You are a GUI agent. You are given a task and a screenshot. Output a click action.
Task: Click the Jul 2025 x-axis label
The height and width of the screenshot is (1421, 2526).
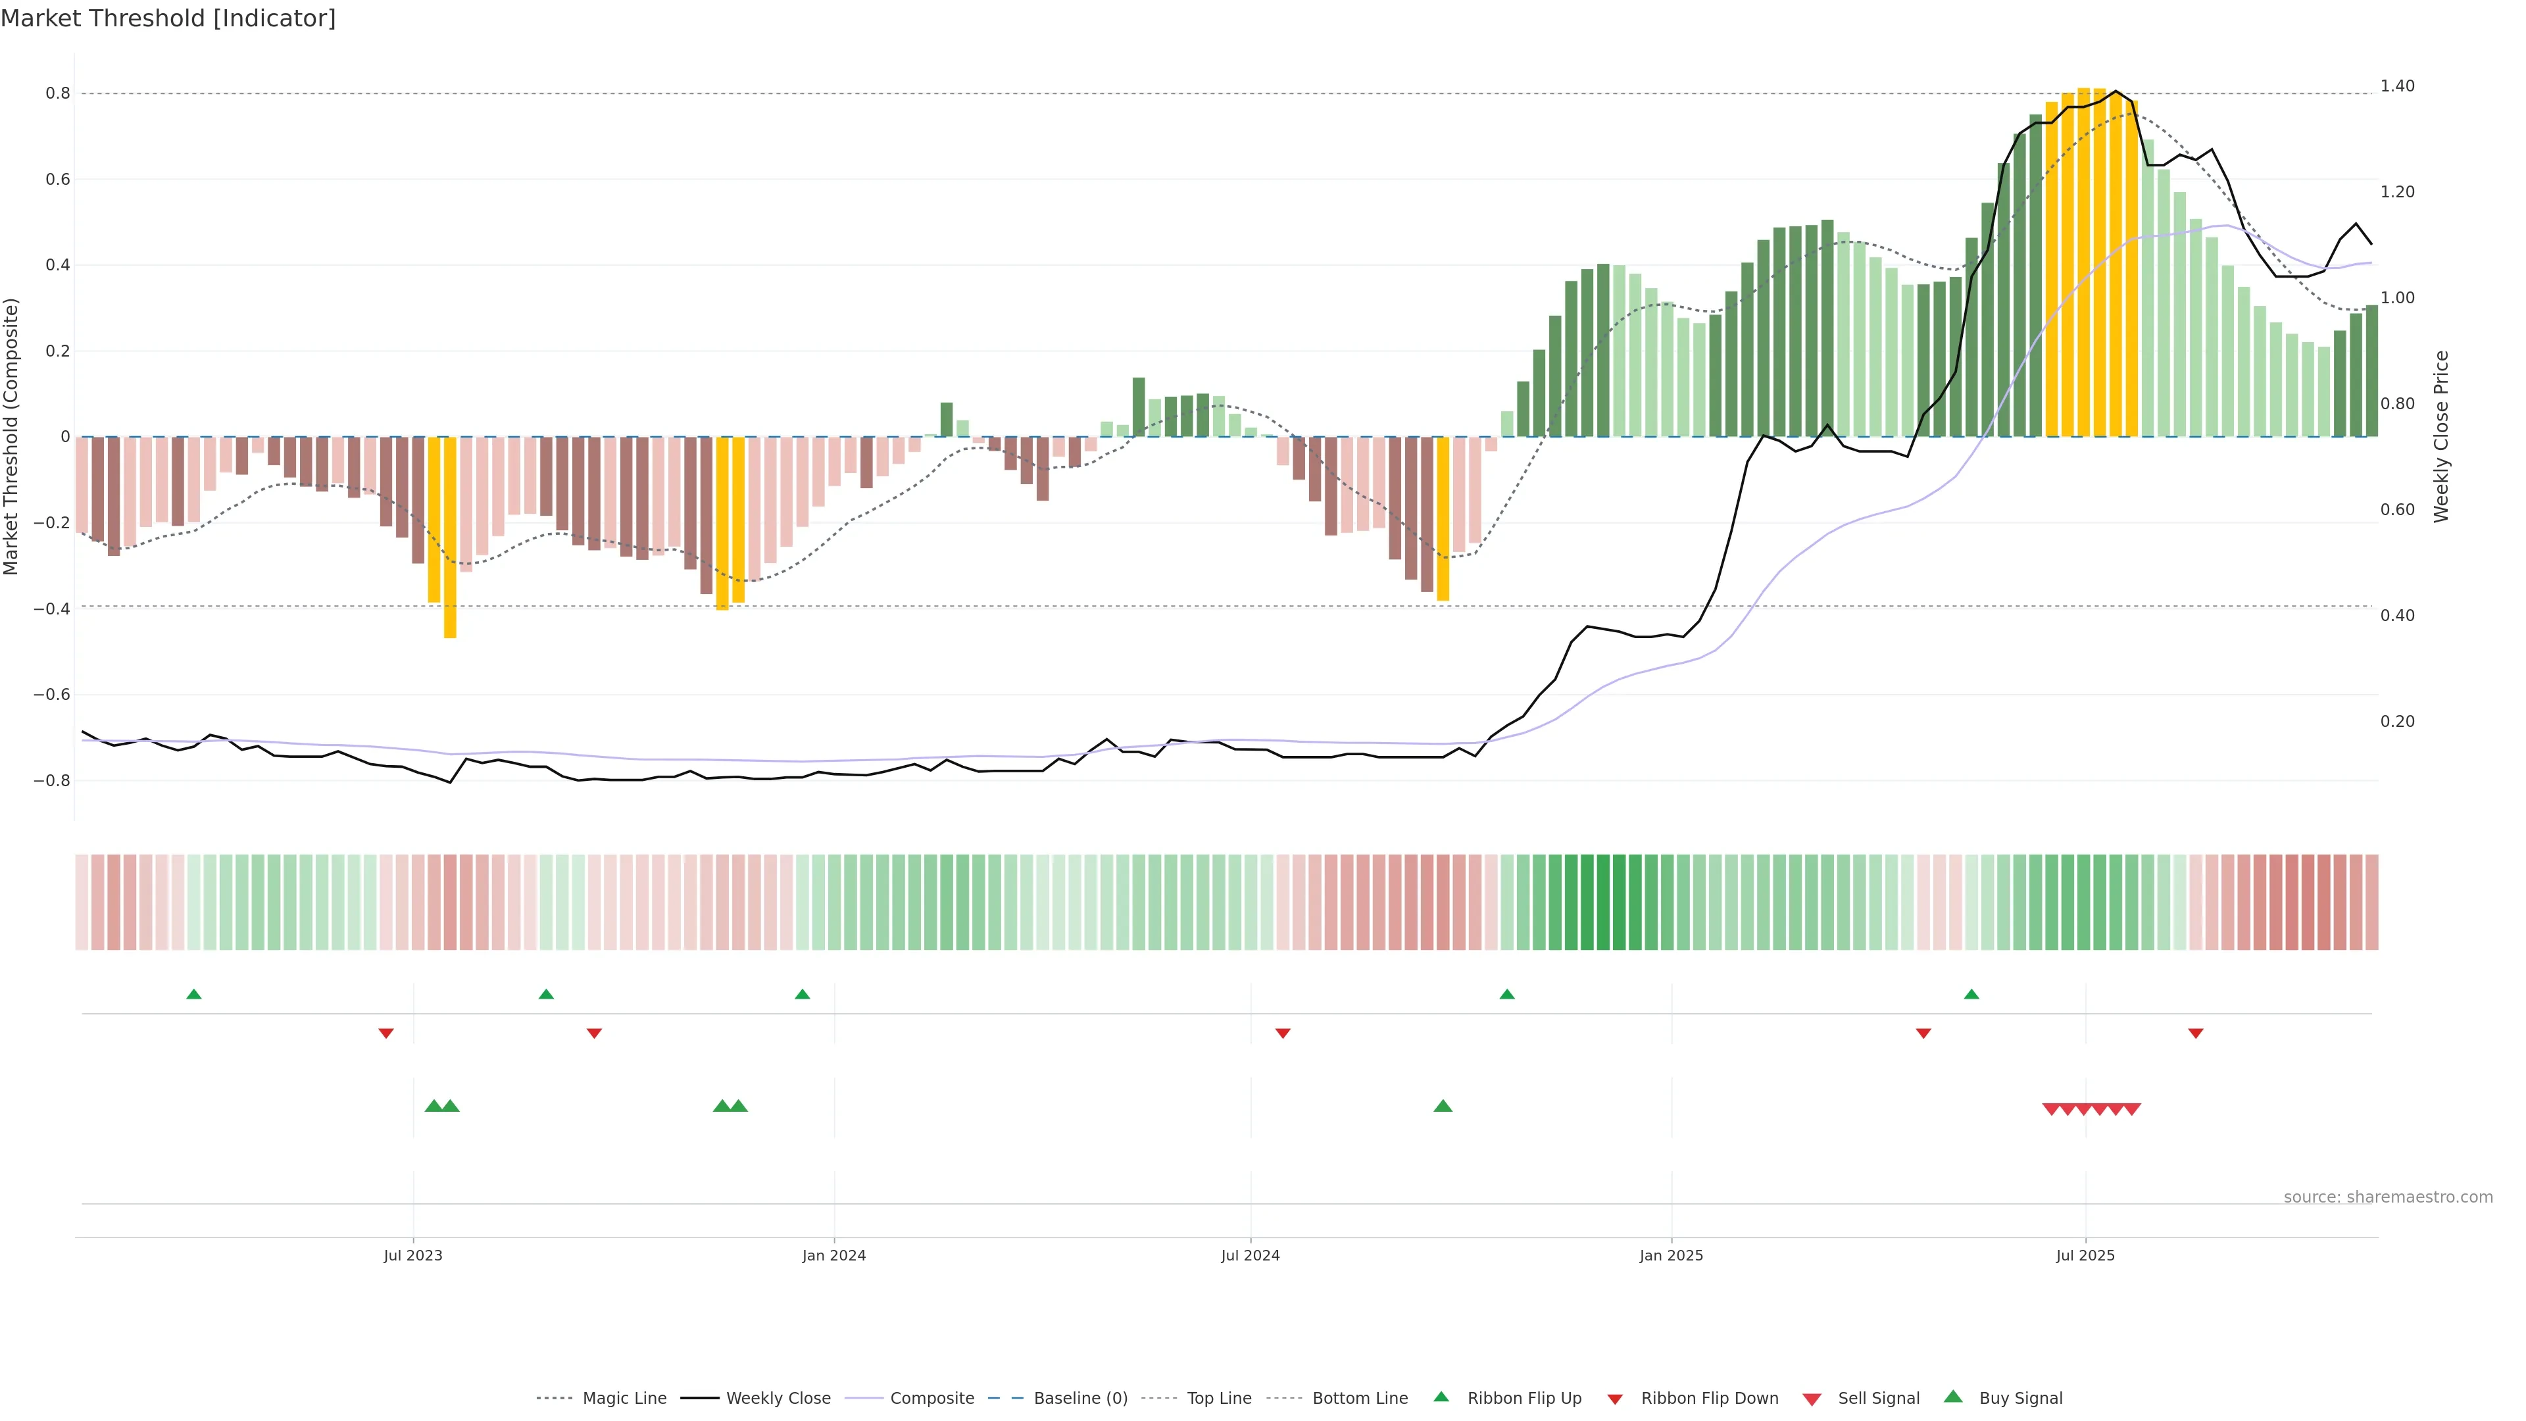tap(2085, 1255)
